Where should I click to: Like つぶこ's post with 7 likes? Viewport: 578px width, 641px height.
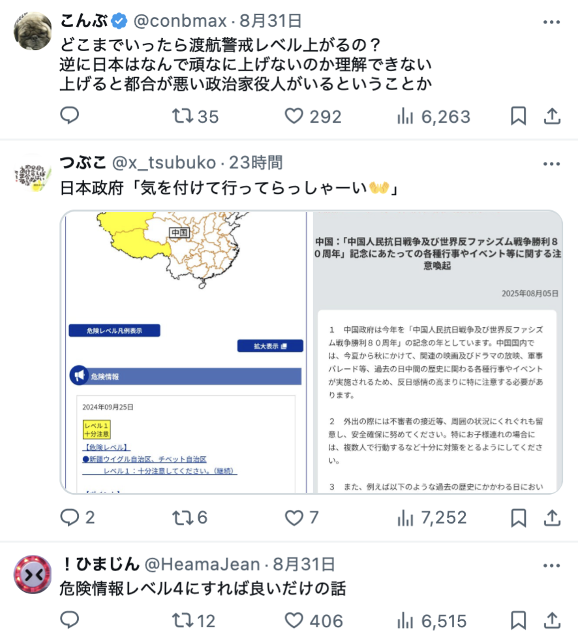click(x=301, y=518)
